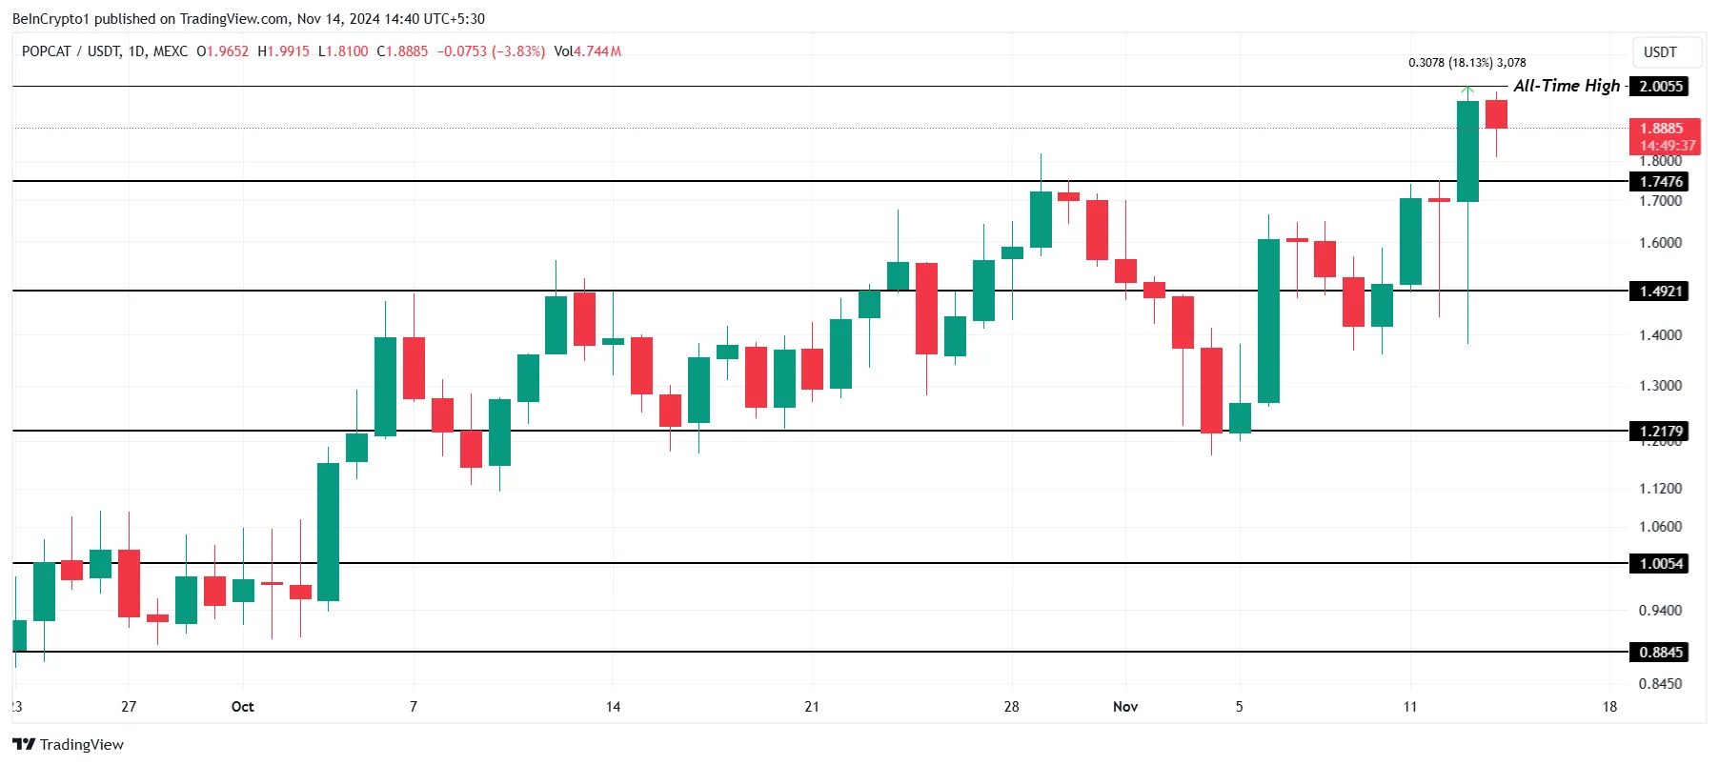Select the 0.8845 horizontal line price tag
This screenshot has height=765, width=1719.
coord(1660,652)
